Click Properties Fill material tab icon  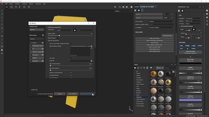tap(179, 11)
